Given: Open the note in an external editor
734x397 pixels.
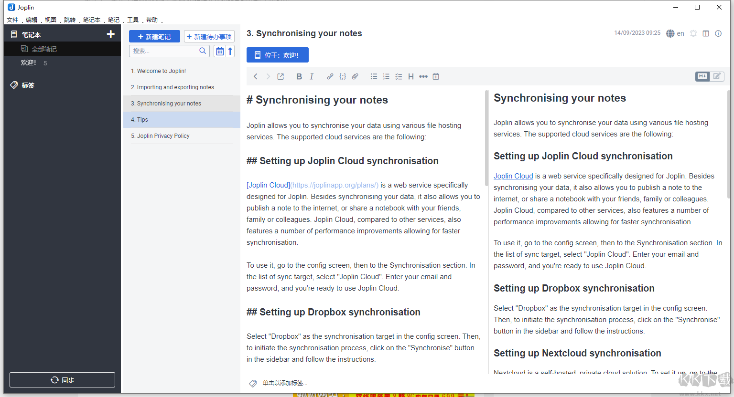Looking at the screenshot, I should 281,76.
